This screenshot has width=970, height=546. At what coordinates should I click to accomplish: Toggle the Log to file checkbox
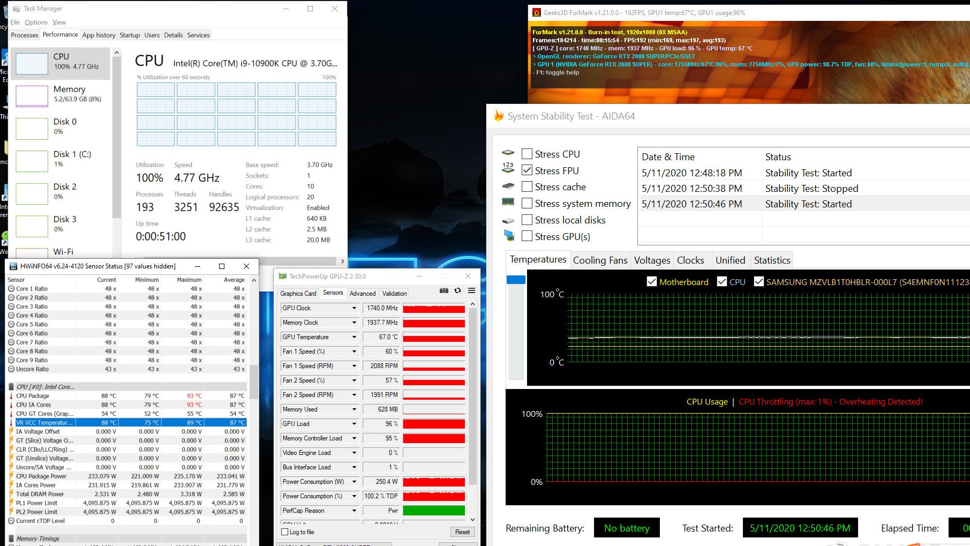click(285, 532)
